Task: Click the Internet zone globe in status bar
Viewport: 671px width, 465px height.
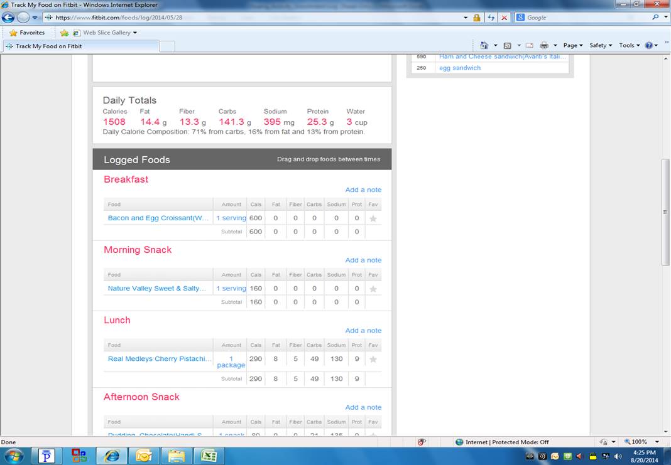Action: pyautogui.click(x=459, y=442)
